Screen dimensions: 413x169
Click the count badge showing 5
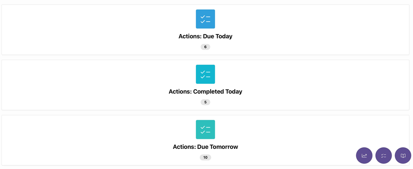tap(205, 102)
